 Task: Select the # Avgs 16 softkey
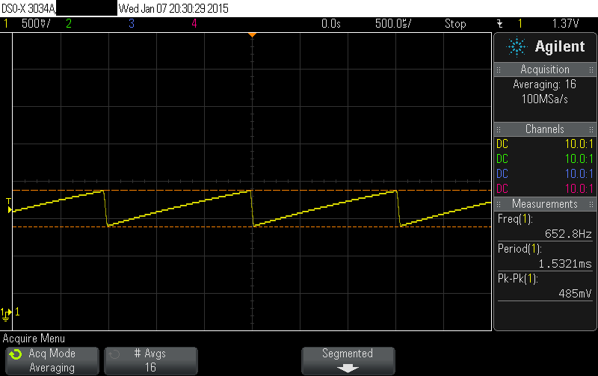click(151, 361)
